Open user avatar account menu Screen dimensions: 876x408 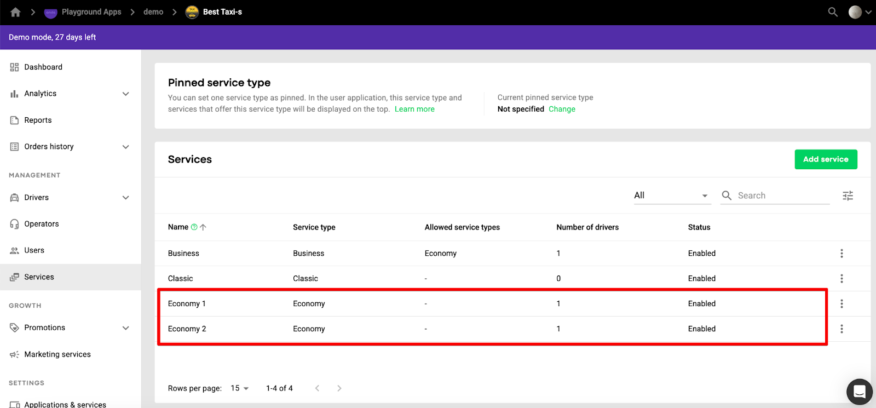coord(859,12)
